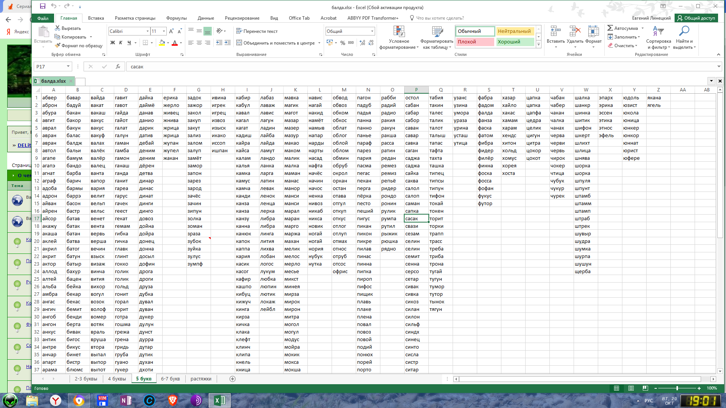Switch to the Вставка ribbon tab
Screen dimensions: 726x408
click(x=96, y=18)
